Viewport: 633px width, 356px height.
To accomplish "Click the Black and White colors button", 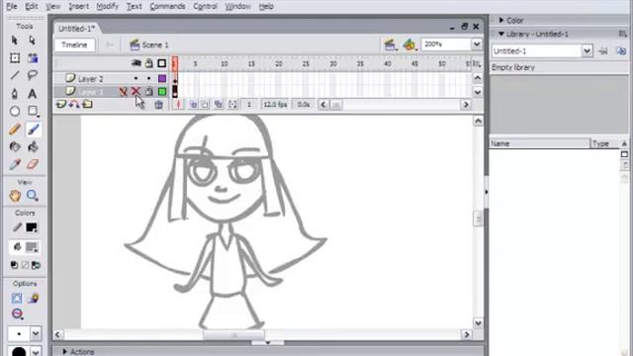I will point(14,265).
